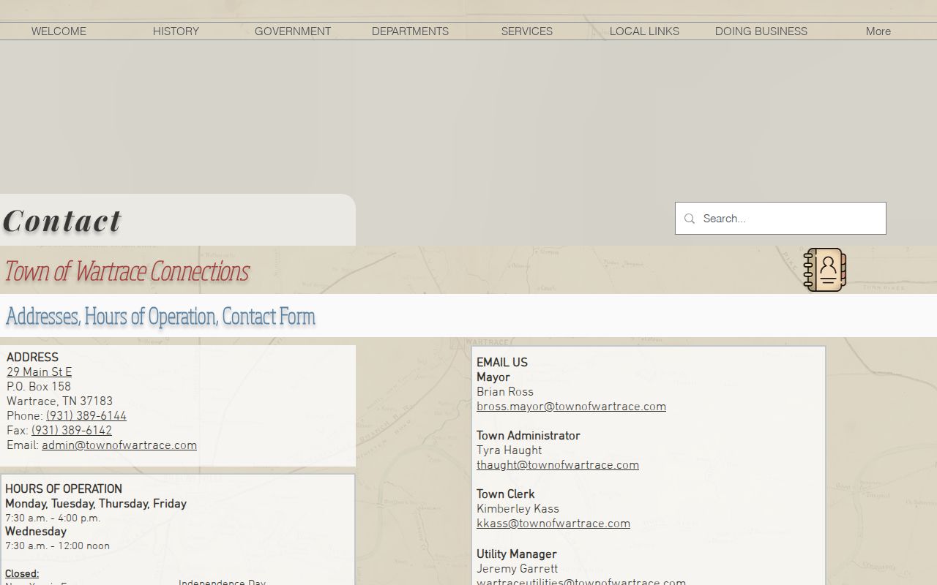Open the WELCOME menu item
Screen dimensions: 937x585
click(59, 31)
